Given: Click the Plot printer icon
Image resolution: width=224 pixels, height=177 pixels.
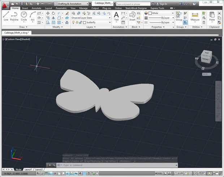Looking at the screenshot, I should 38,4.
